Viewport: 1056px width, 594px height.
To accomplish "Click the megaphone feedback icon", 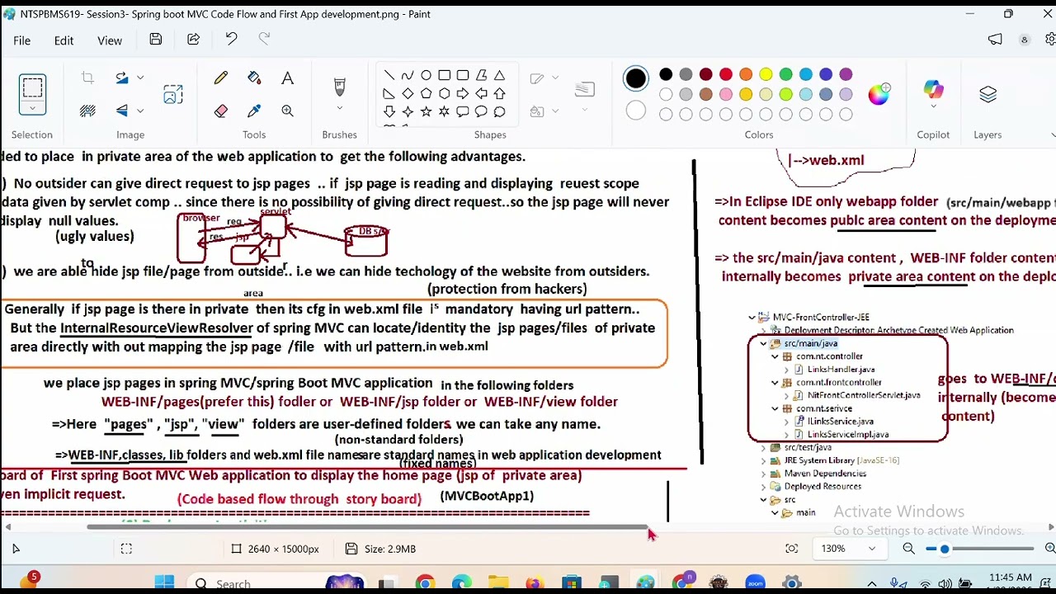I will (x=995, y=40).
